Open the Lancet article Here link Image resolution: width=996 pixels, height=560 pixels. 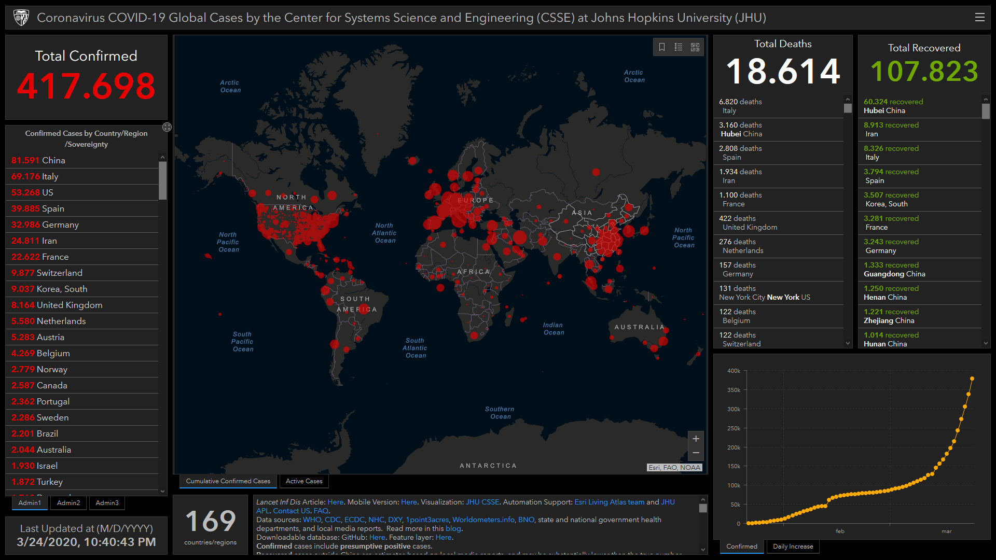coord(335,502)
